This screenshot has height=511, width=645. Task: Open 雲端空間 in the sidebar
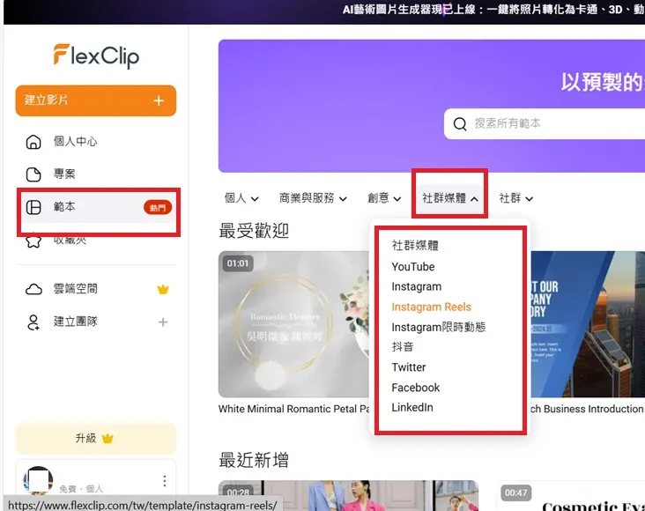(x=96, y=289)
